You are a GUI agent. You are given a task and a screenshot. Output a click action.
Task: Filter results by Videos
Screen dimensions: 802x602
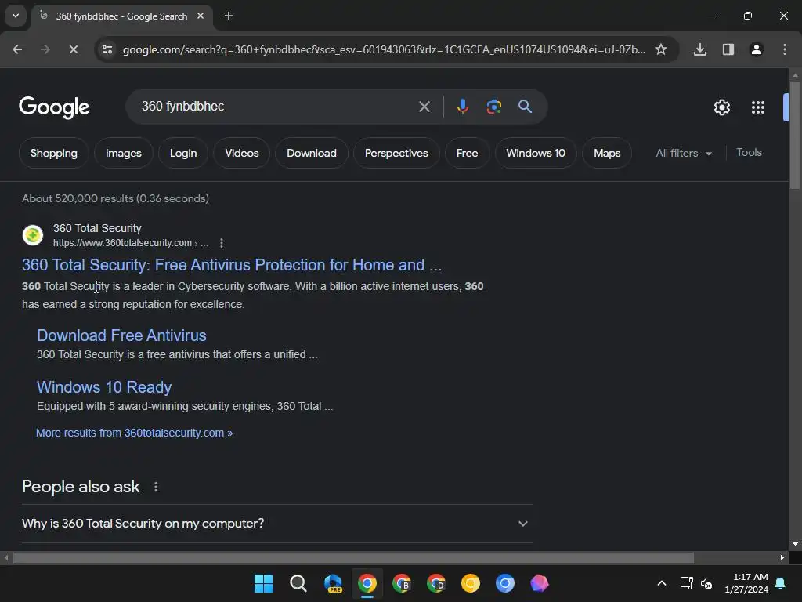(242, 153)
